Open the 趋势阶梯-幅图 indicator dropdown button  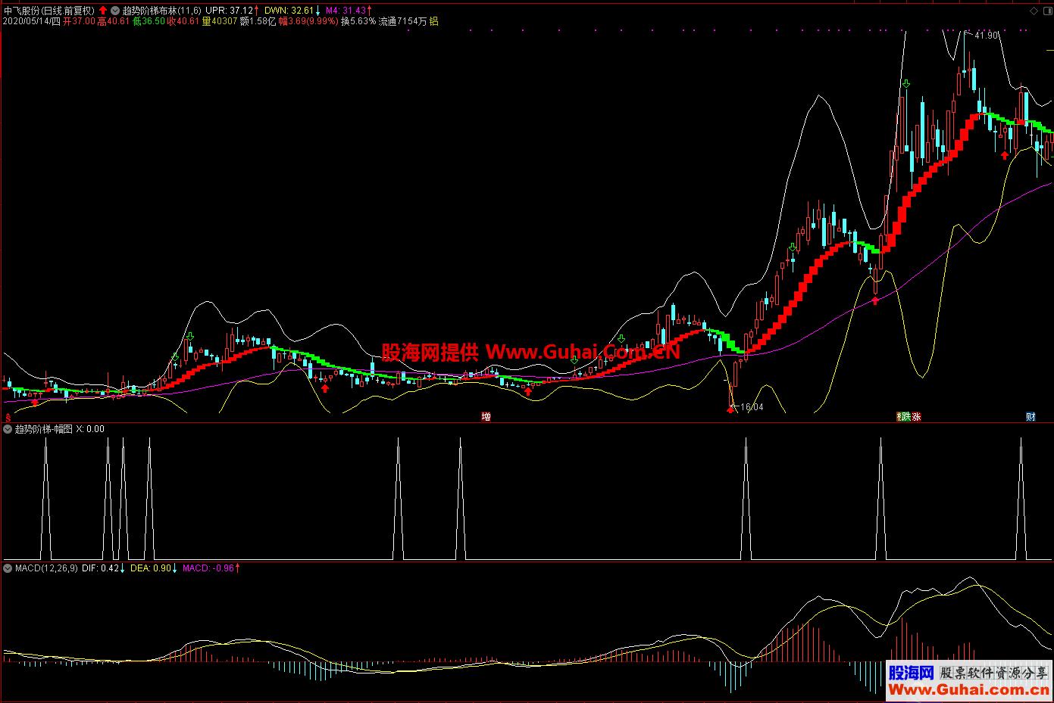pos(8,429)
